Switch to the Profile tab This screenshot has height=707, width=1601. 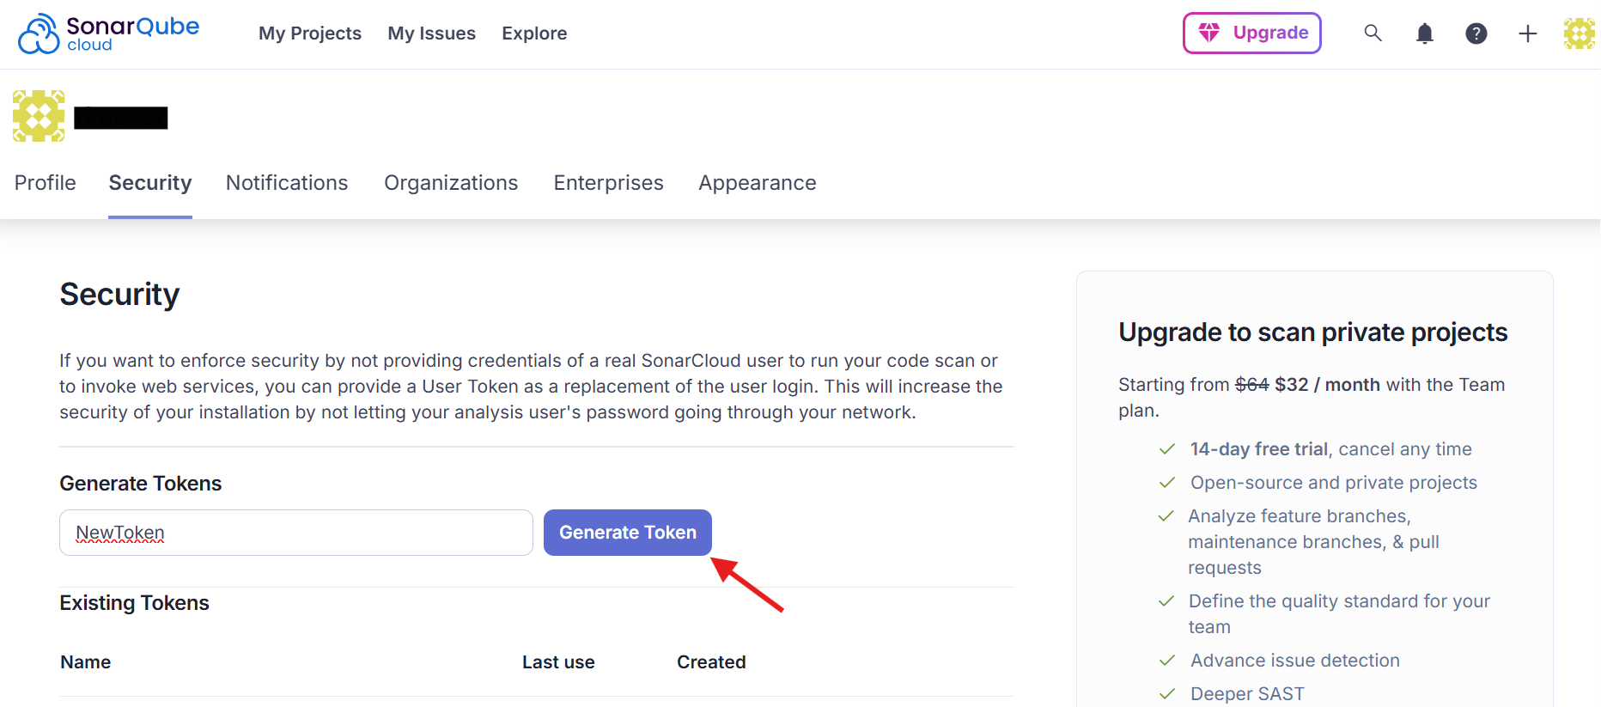tap(46, 183)
